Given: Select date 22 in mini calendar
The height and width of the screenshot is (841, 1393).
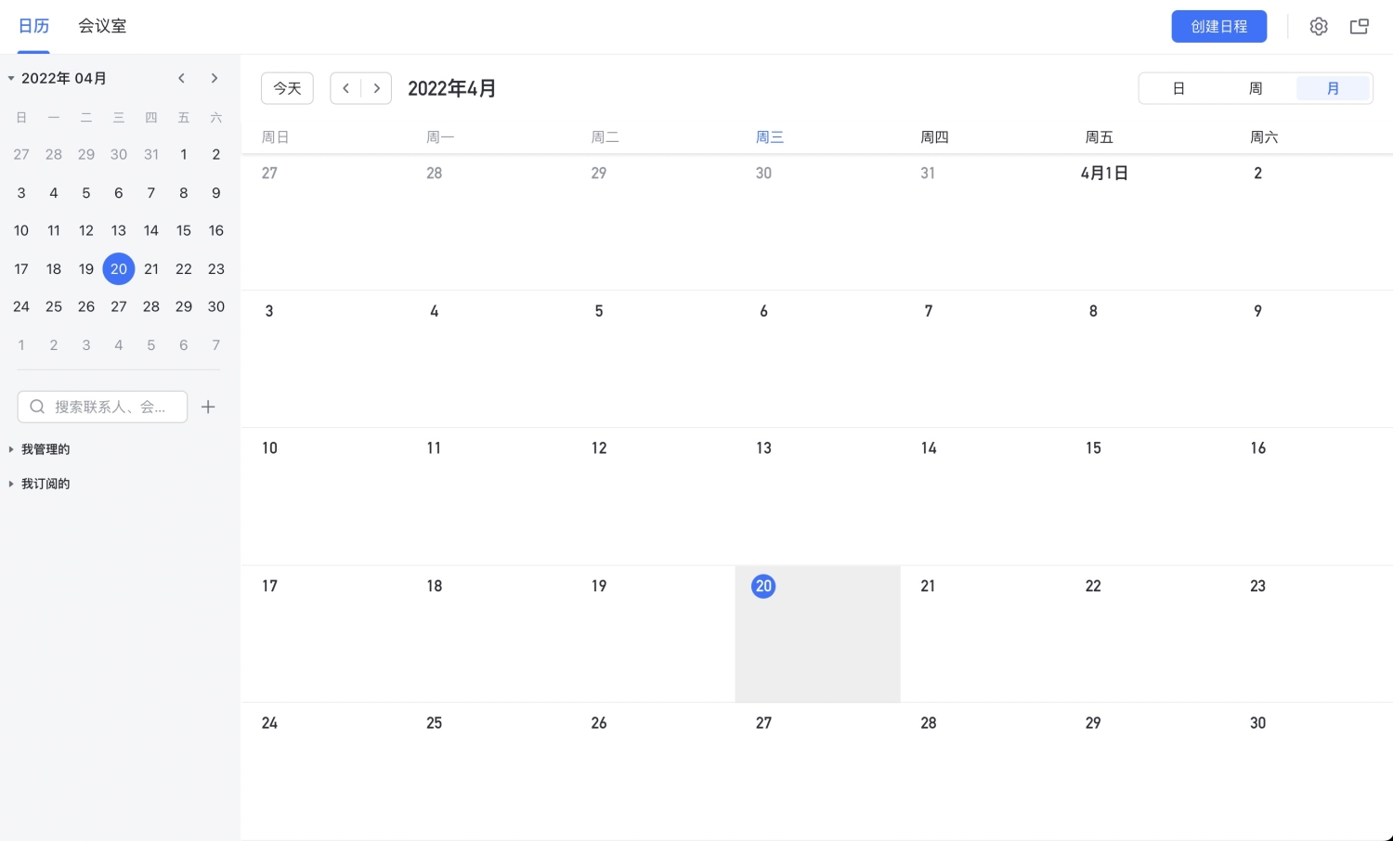Looking at the screenshot, I should 184,269.
